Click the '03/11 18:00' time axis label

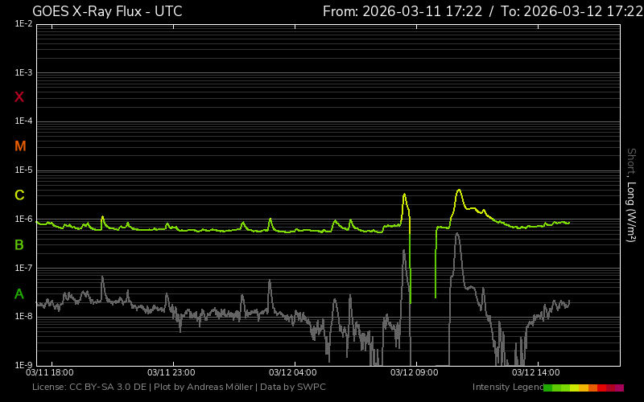50,372
